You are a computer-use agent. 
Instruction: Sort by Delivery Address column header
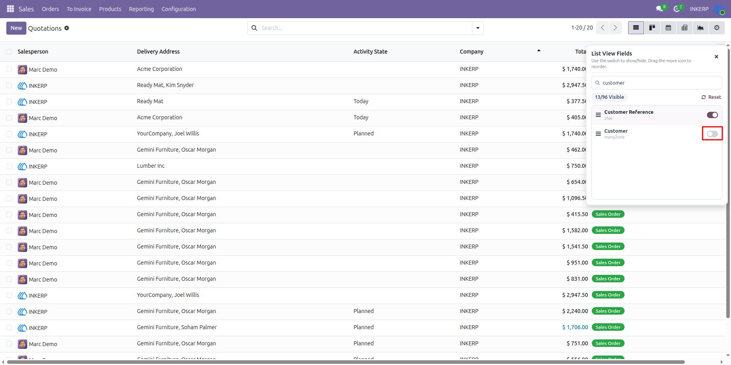158,52
